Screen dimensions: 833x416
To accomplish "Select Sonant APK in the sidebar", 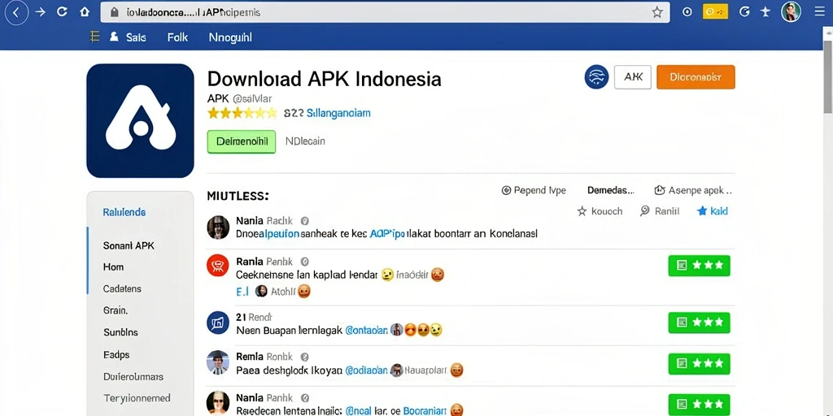I will tap(129, 245).
